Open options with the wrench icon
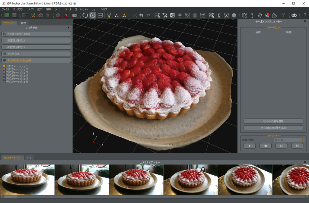Image resolution: width=309 pixels, height=203 pixels. click(283, 15)
